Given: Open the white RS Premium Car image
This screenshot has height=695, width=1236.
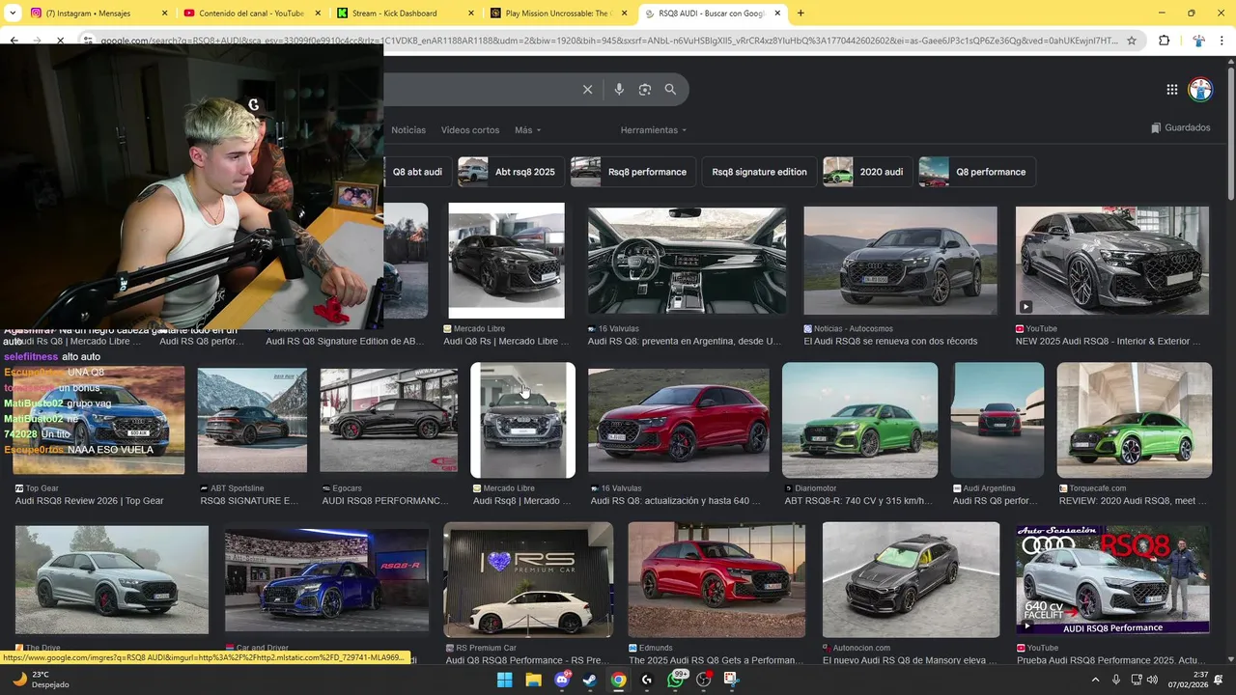Looking at the screenshot, I should pyautogui.click(x=528, y=579).
